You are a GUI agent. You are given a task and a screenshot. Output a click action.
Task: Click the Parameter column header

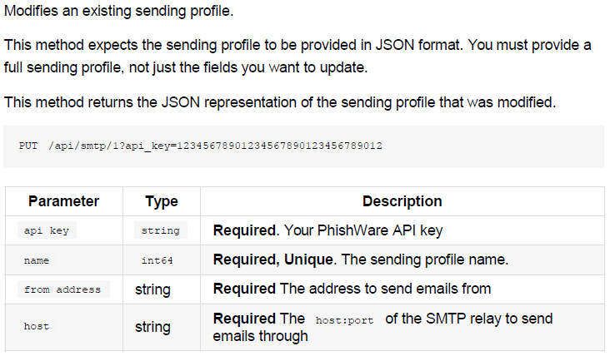[64, 201]
